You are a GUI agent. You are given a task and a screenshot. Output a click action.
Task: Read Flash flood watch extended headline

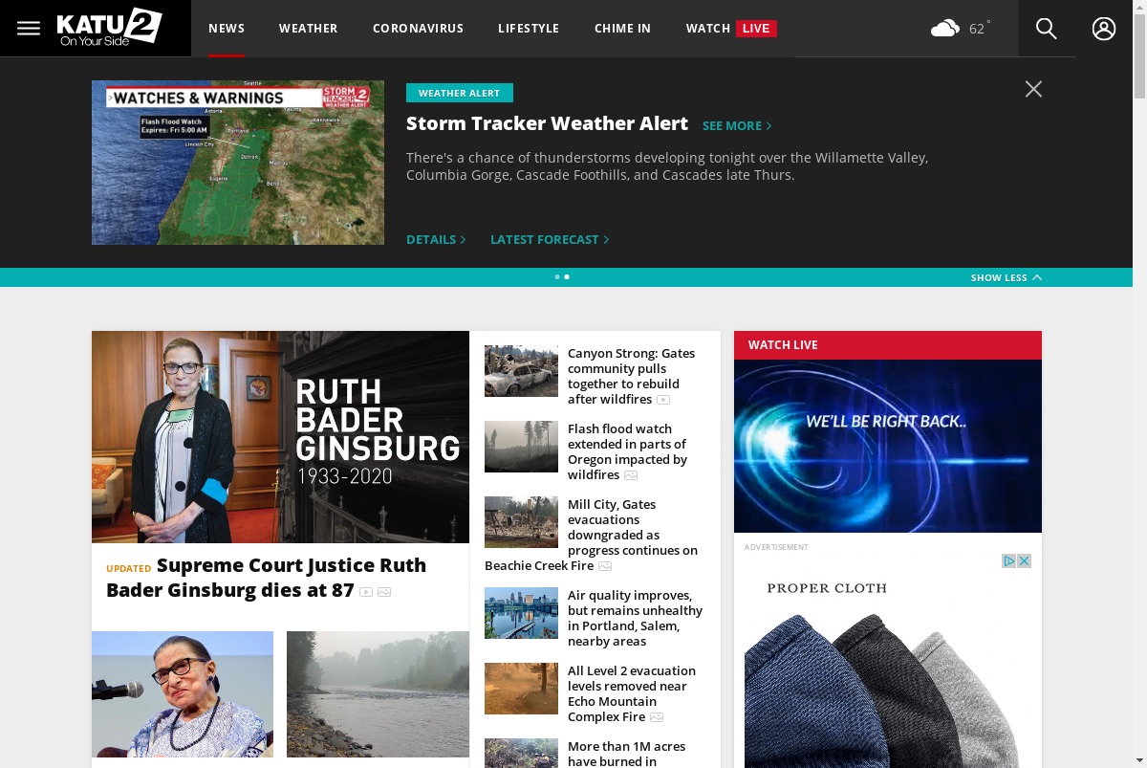tap(627, 451)
